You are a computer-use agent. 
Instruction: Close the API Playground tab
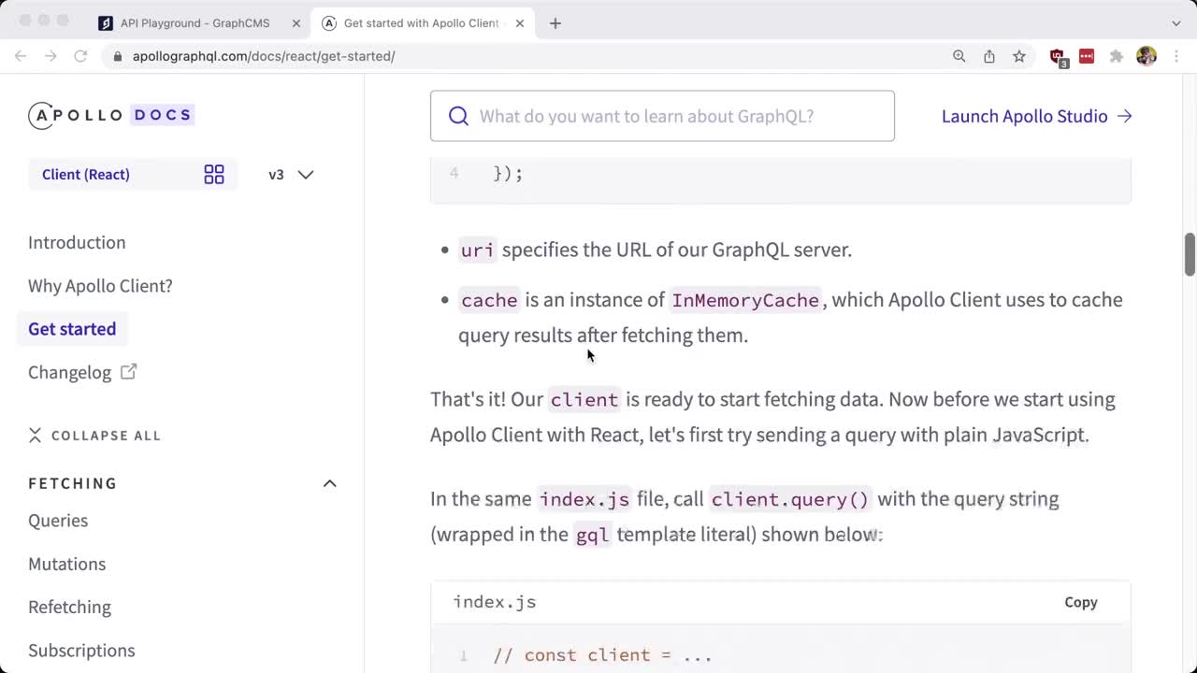point(296,23)
